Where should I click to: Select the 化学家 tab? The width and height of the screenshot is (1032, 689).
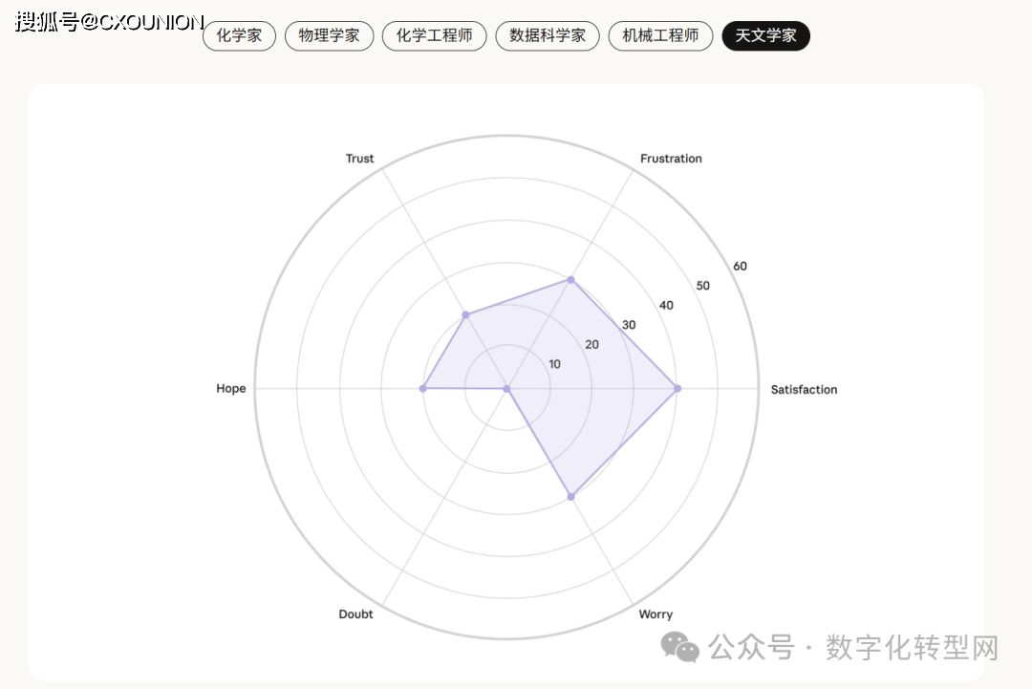[239, 36]
